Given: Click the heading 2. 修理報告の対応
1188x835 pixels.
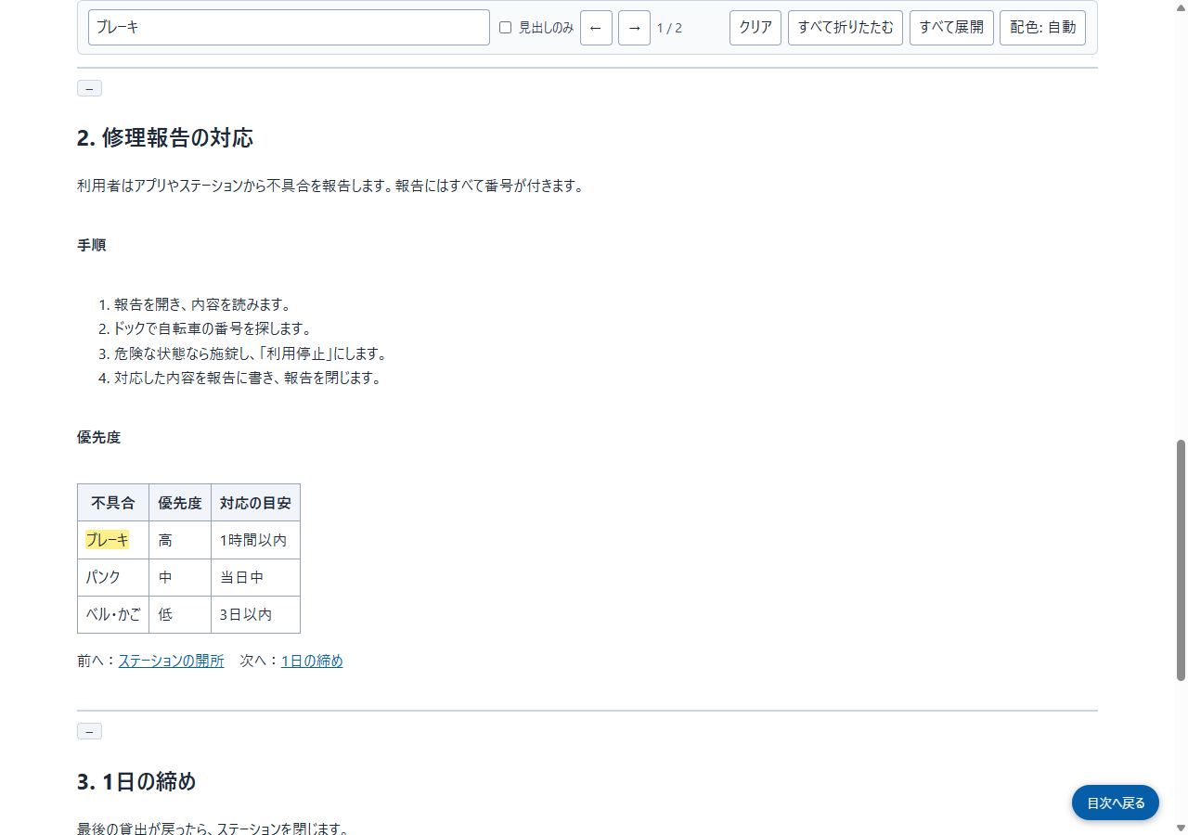Looking at the screenshot, I should pos(165,138).
